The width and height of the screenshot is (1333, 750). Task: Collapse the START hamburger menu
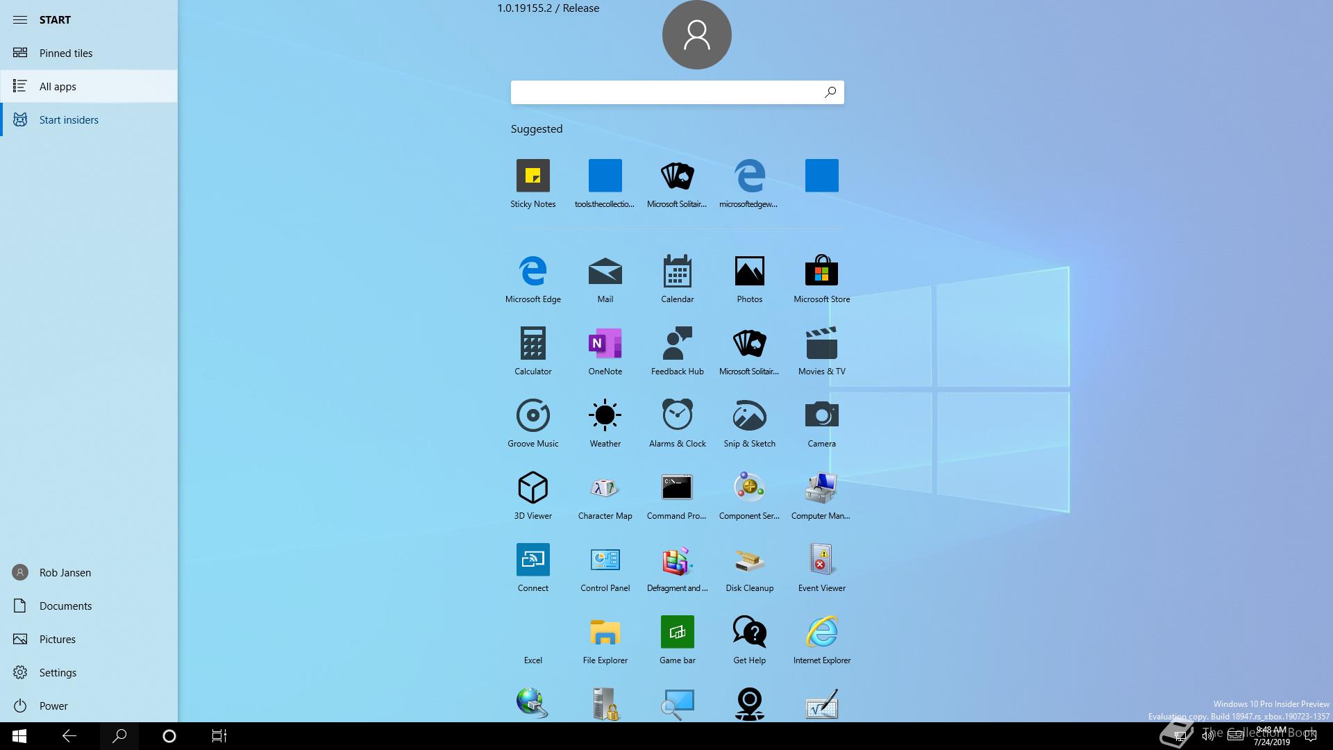[x=20, y=19]
